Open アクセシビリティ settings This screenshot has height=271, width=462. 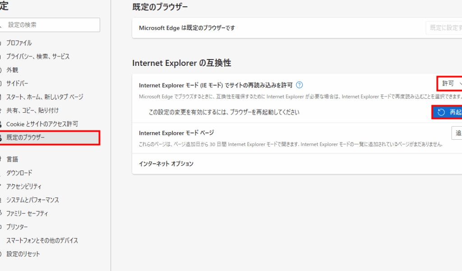point(24,186)
